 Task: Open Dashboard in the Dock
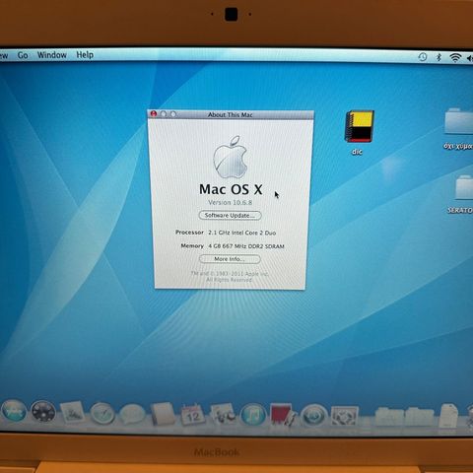click(43, 412)
